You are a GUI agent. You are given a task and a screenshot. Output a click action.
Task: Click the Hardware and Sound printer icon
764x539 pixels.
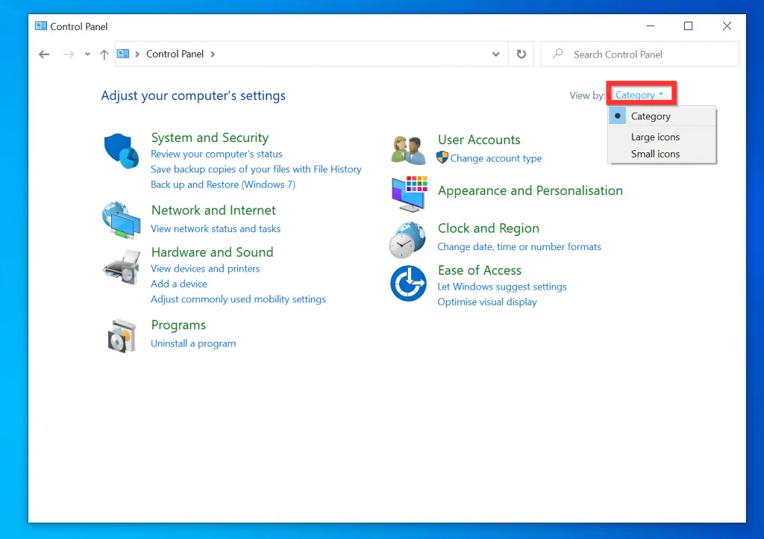tap(121, 267)
